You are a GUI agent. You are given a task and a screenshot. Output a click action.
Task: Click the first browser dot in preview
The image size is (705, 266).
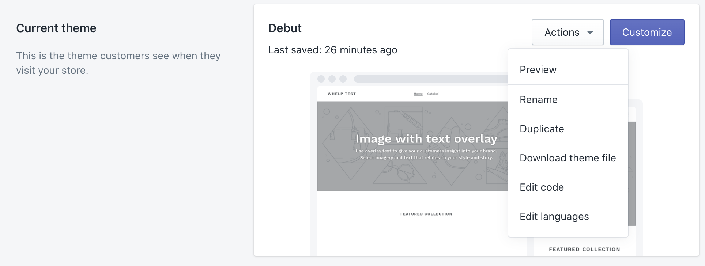[321, 79]
